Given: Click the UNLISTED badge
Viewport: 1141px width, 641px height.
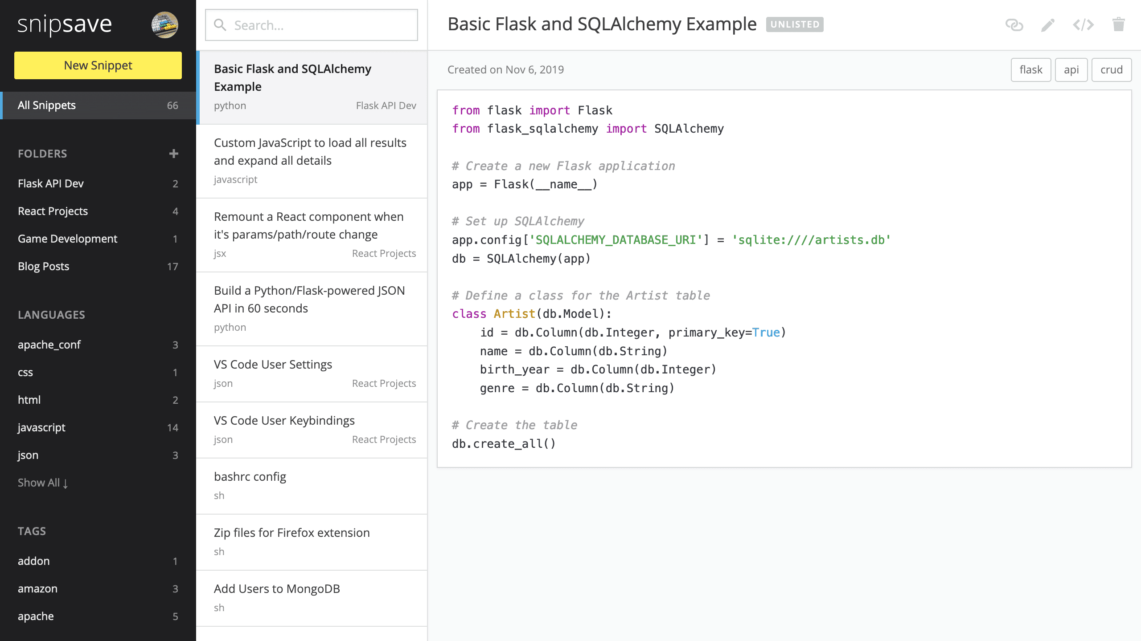Looking at the screenshot, I should click(795, 24).
